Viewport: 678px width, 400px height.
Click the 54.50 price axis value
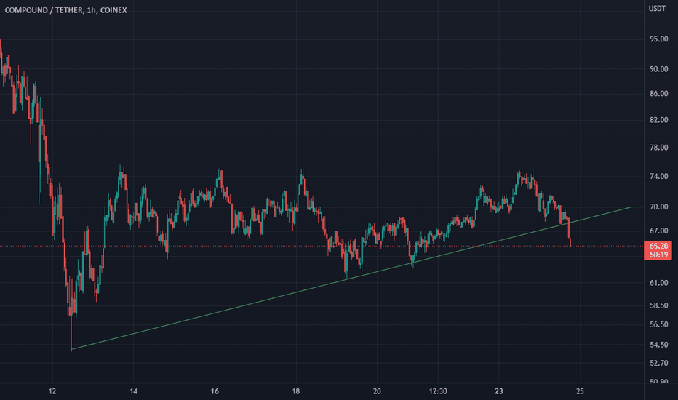coord(658,345)
